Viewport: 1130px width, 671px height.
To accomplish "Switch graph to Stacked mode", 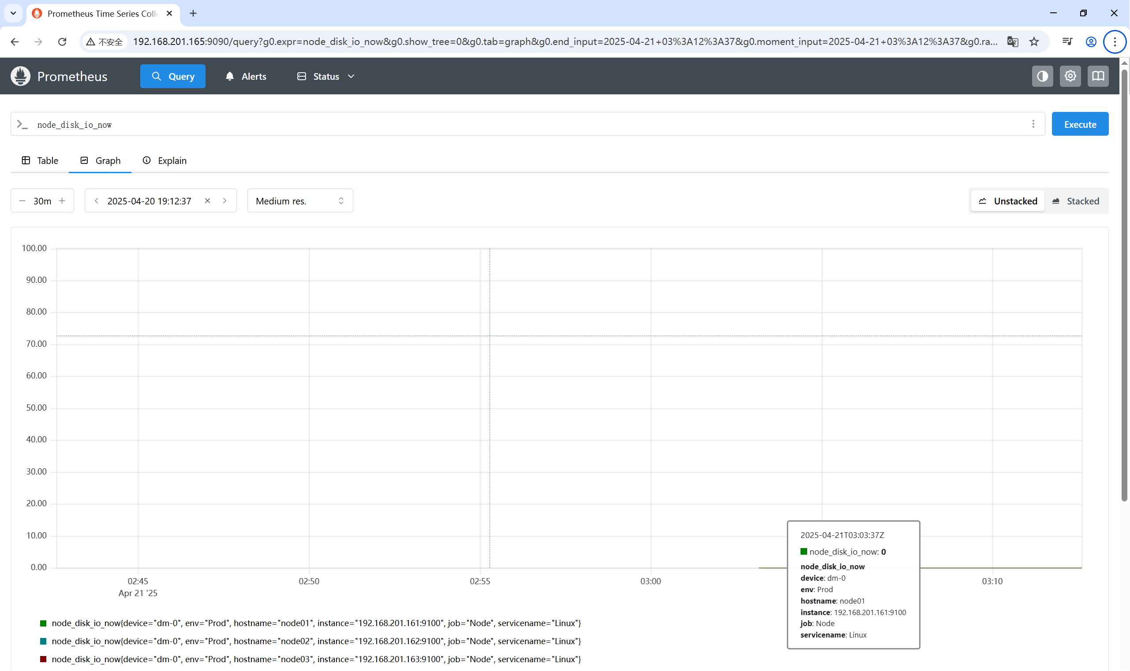I will (x=1076, y=201).
